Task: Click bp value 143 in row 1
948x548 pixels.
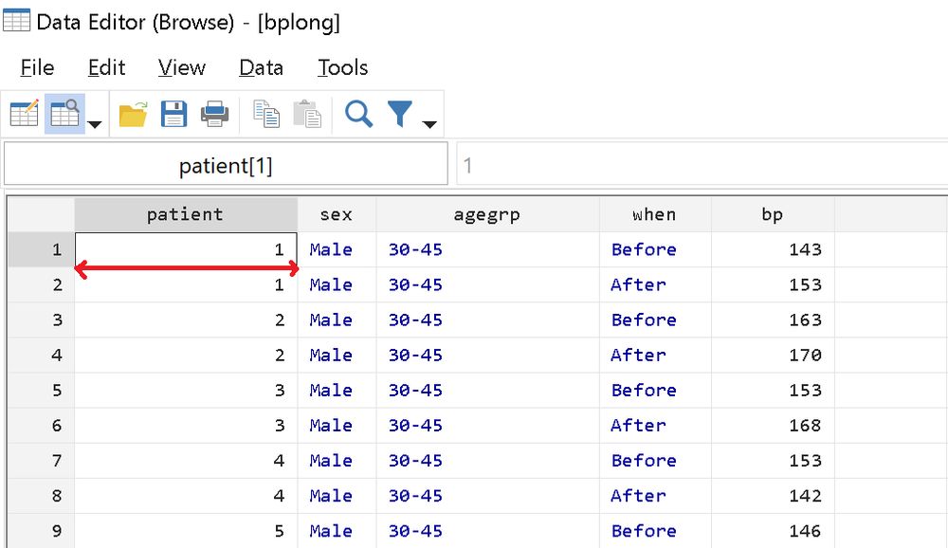Action: pyautogui.click(x=773, y=249)
